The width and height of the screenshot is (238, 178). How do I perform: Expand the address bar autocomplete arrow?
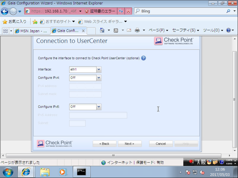[x=80, y=11]
